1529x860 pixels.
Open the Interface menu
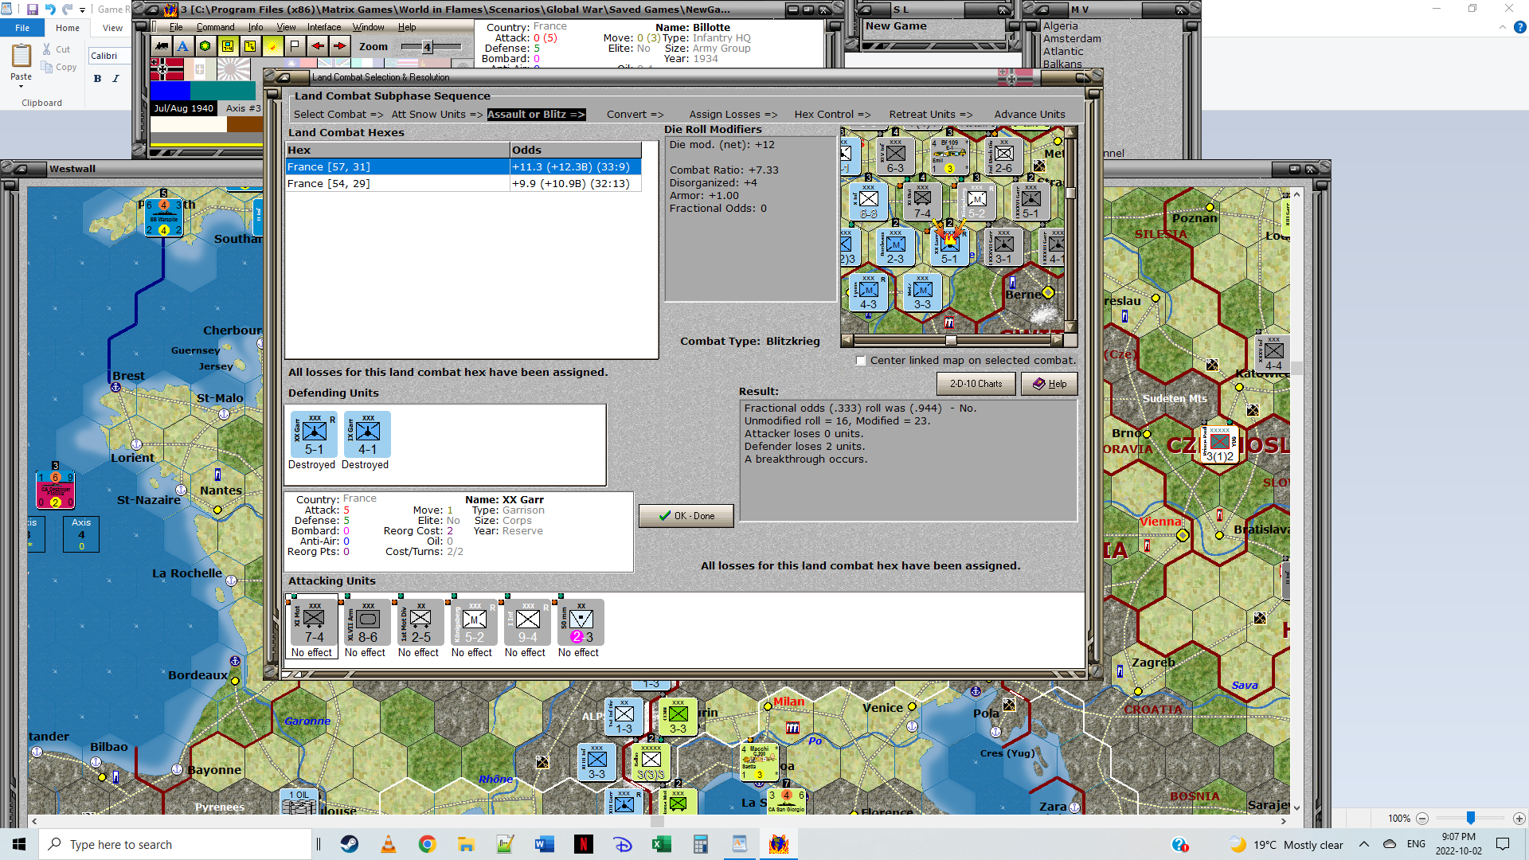(324, 27)
